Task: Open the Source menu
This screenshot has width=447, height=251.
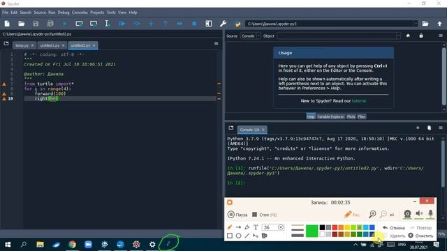Action: coord(40,13)
